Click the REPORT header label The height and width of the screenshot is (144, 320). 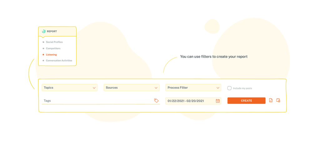click(x=52, y=31)
